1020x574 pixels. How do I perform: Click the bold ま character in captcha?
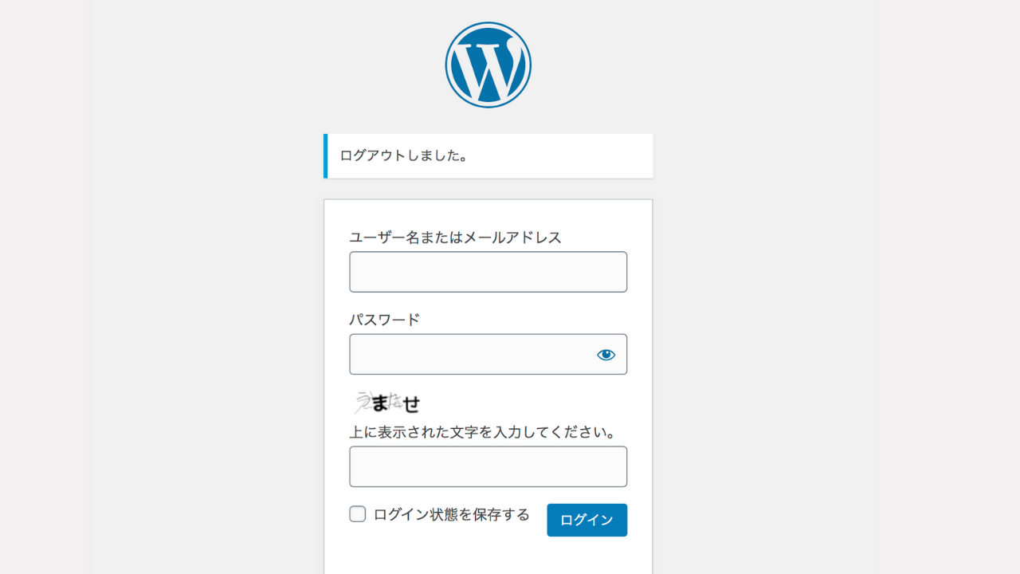(379, 403)
